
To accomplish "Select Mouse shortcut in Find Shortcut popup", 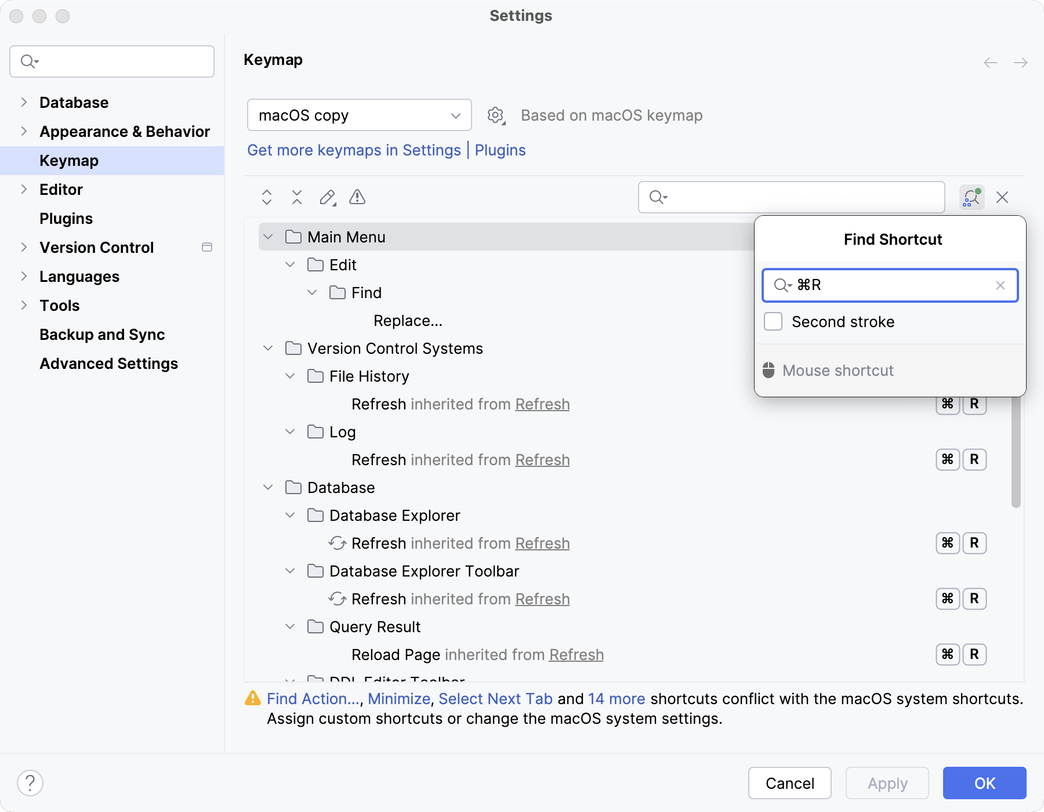I will click(838, 370).
